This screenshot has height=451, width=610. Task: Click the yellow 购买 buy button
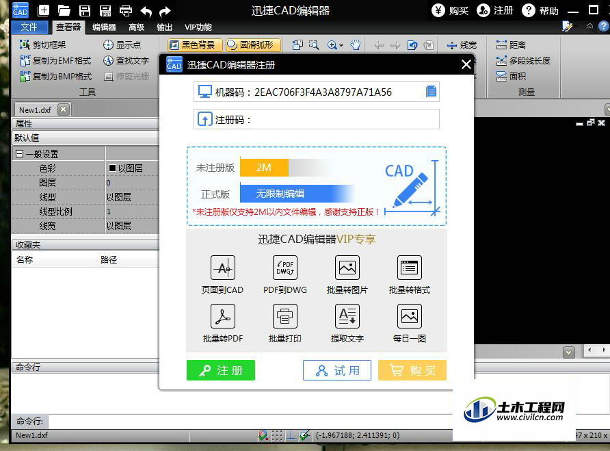412,370
